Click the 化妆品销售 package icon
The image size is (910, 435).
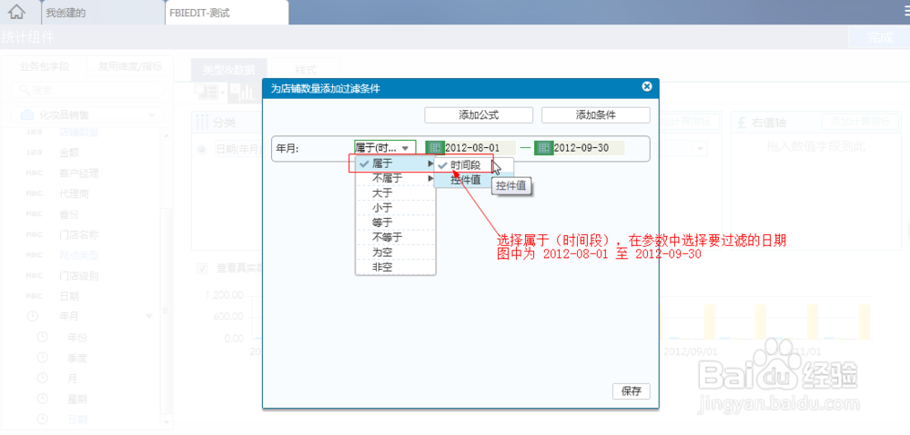point(27,114)
